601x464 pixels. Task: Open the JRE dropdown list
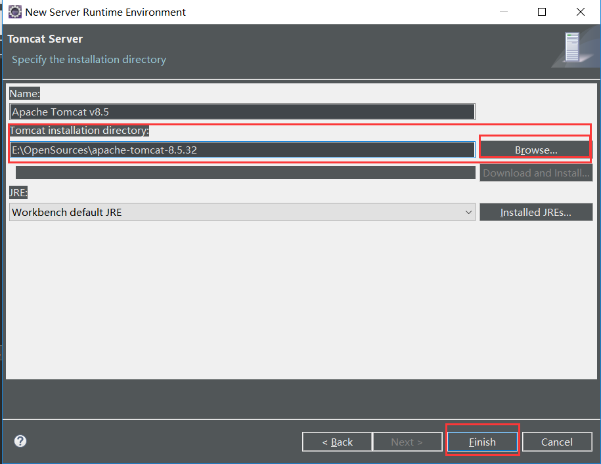point(242,212)
